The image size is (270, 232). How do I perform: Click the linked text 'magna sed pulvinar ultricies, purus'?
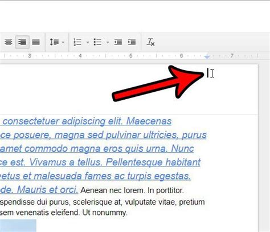[x=130, y=135]
